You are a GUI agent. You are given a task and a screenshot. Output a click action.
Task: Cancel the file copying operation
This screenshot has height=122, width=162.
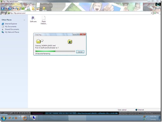coord(80,52)
